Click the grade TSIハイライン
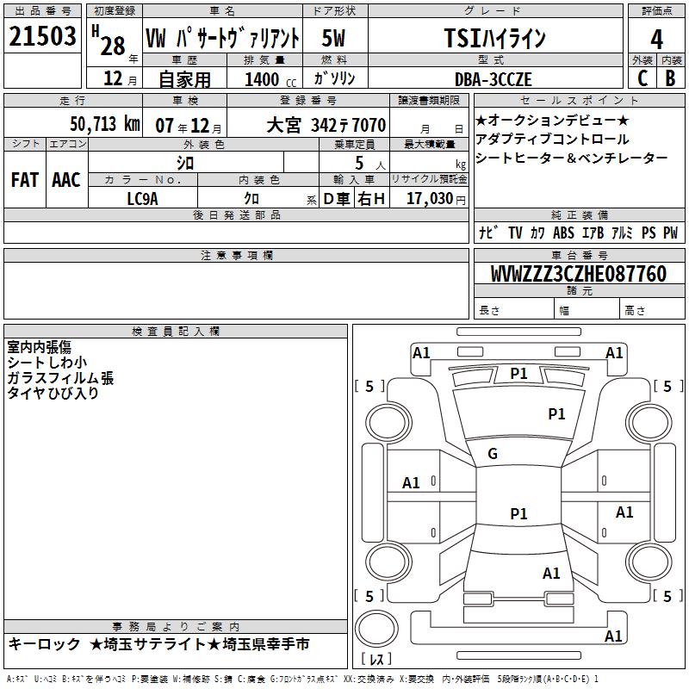The height and width of the screenshot is (689, 689). pyautogui.click(x=494, y=38)
